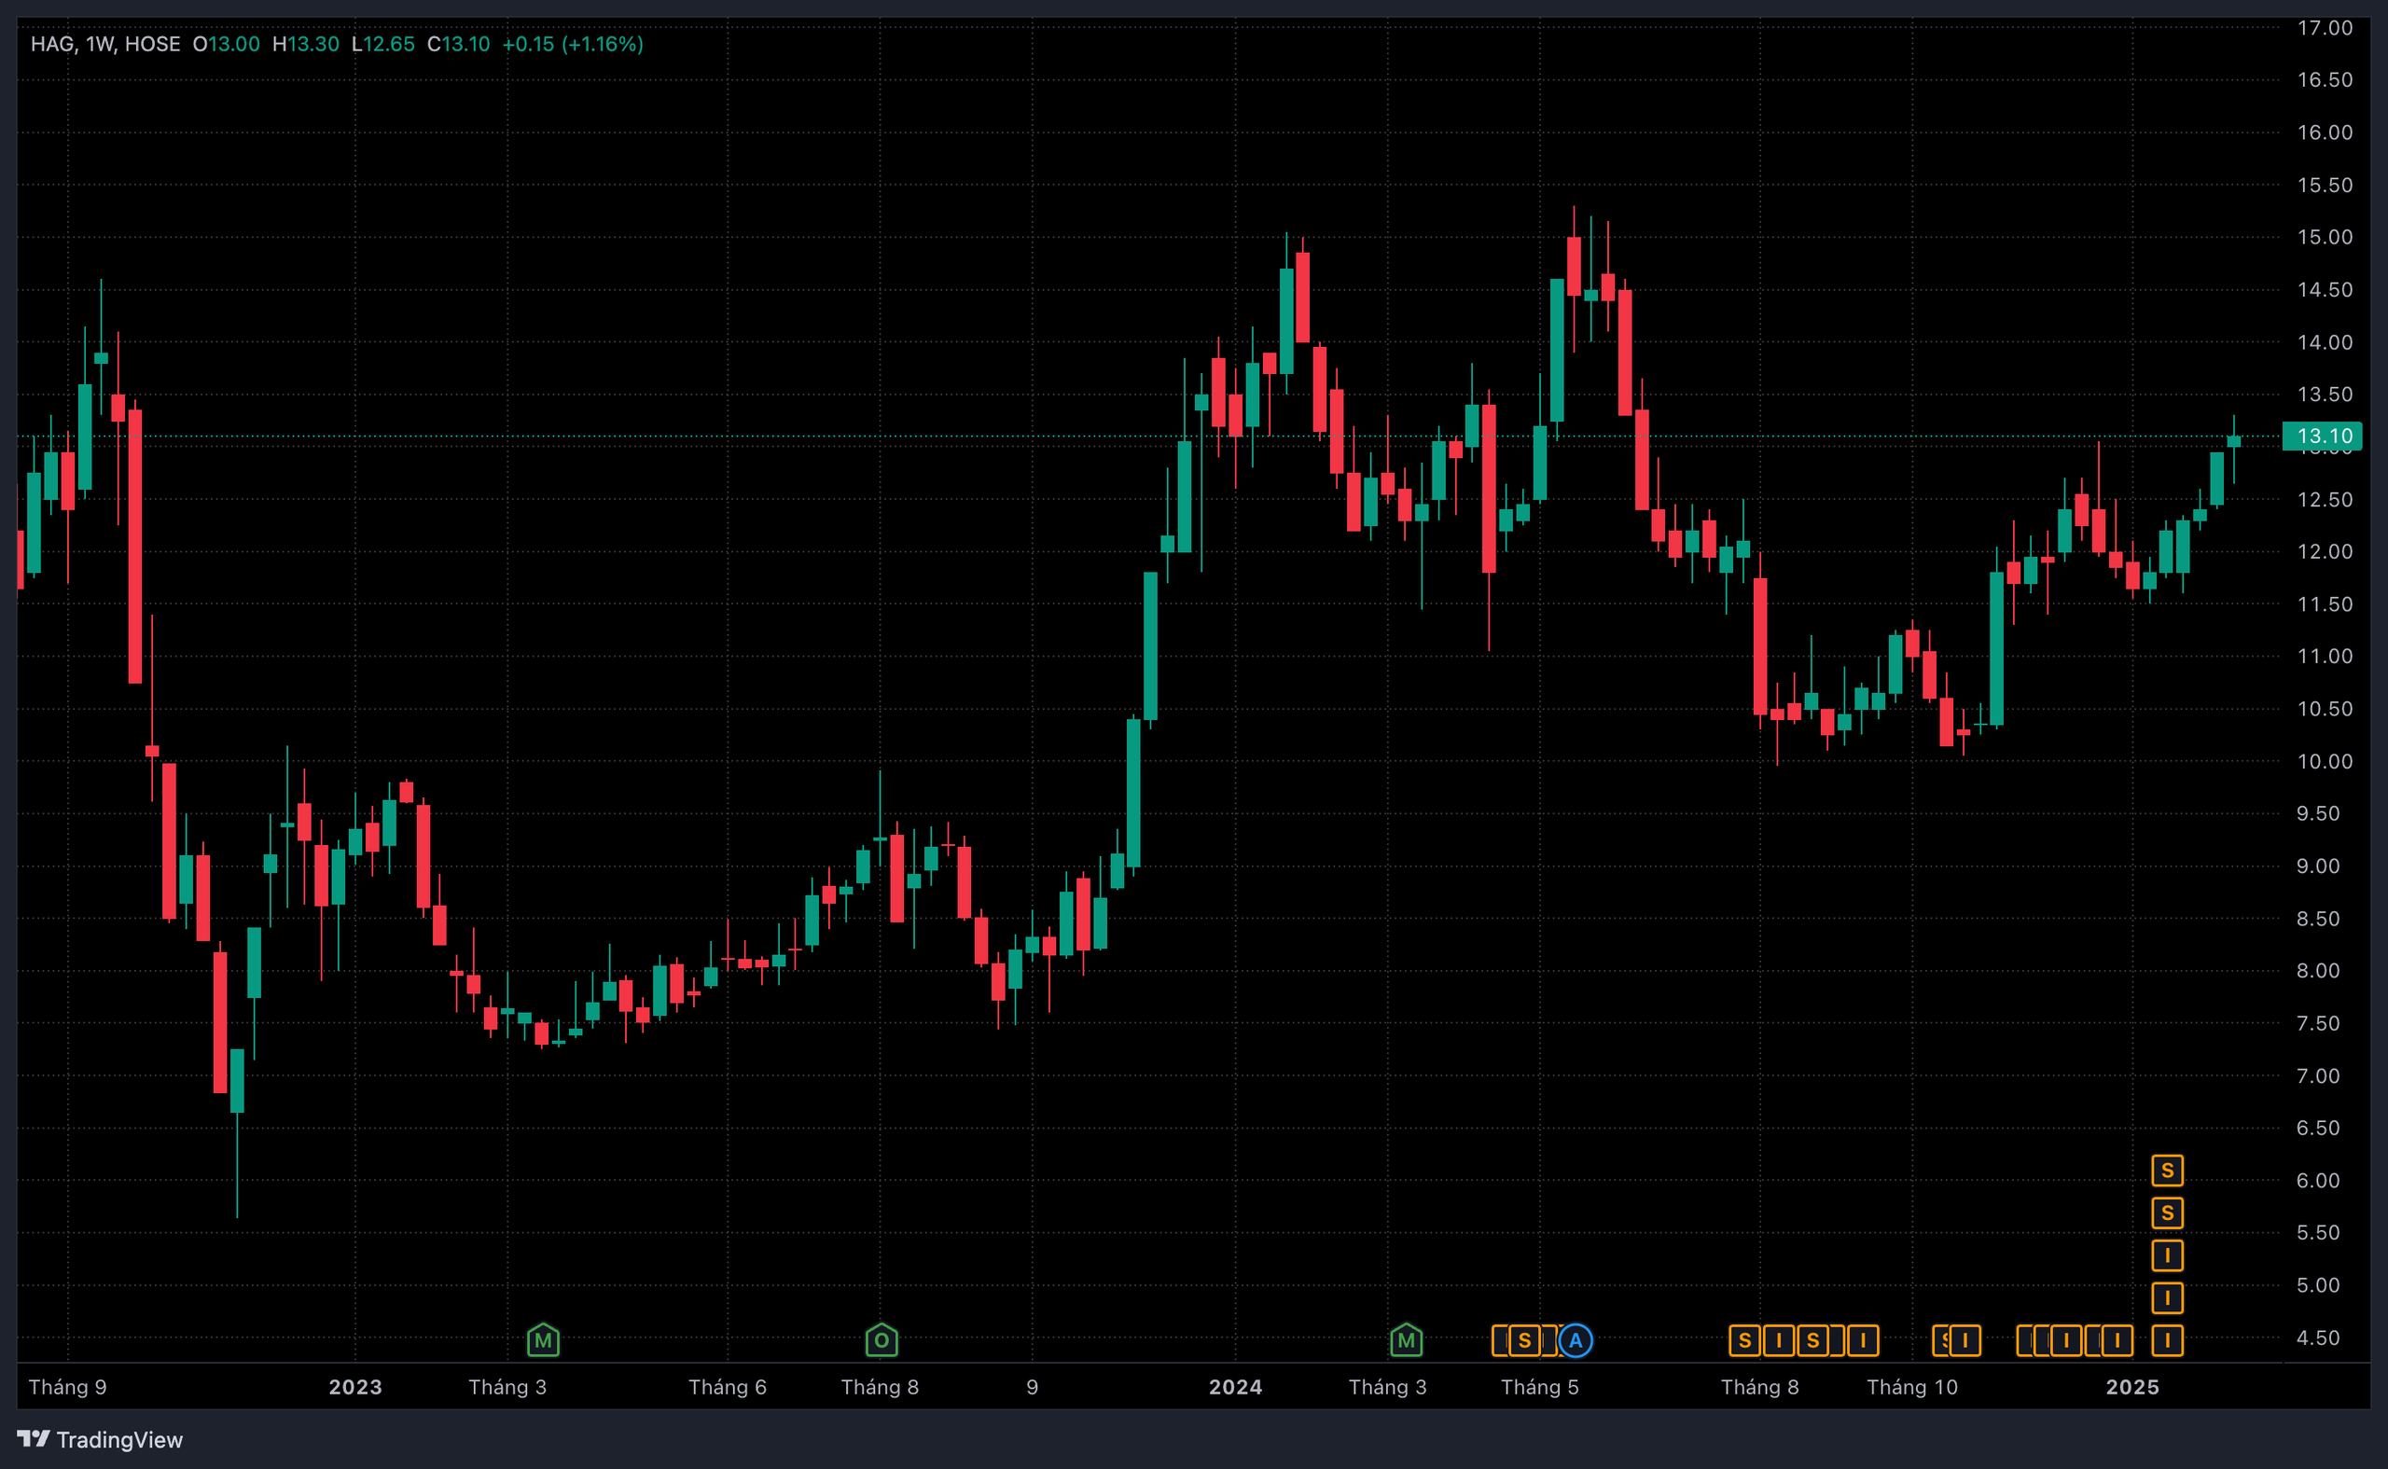Image resolution: width=2388 pixels, height=1469 pixels.
Task: Click the 2023 time axis label
Action: pos(355,1388)
